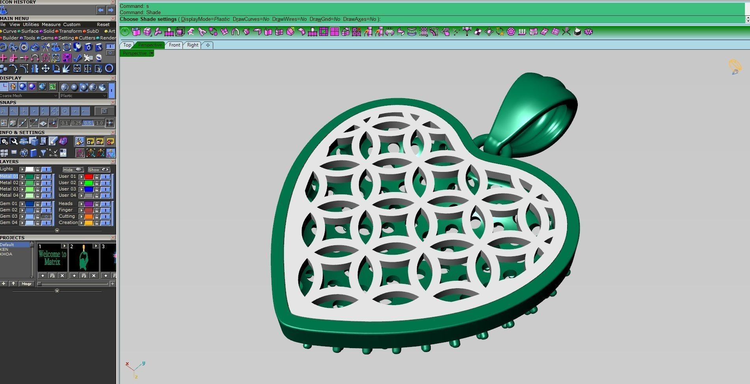This screenshot has height=384, width=750.
Task: Switch to the Right viewport tab
Action: (193, 45)
